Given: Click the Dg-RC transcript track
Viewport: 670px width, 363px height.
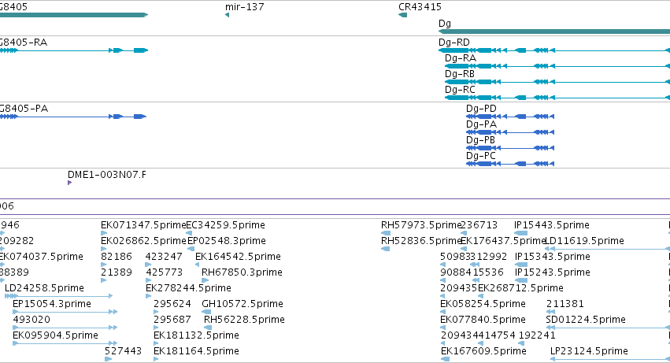Looking at the screenshot, I should pos(557,98).
